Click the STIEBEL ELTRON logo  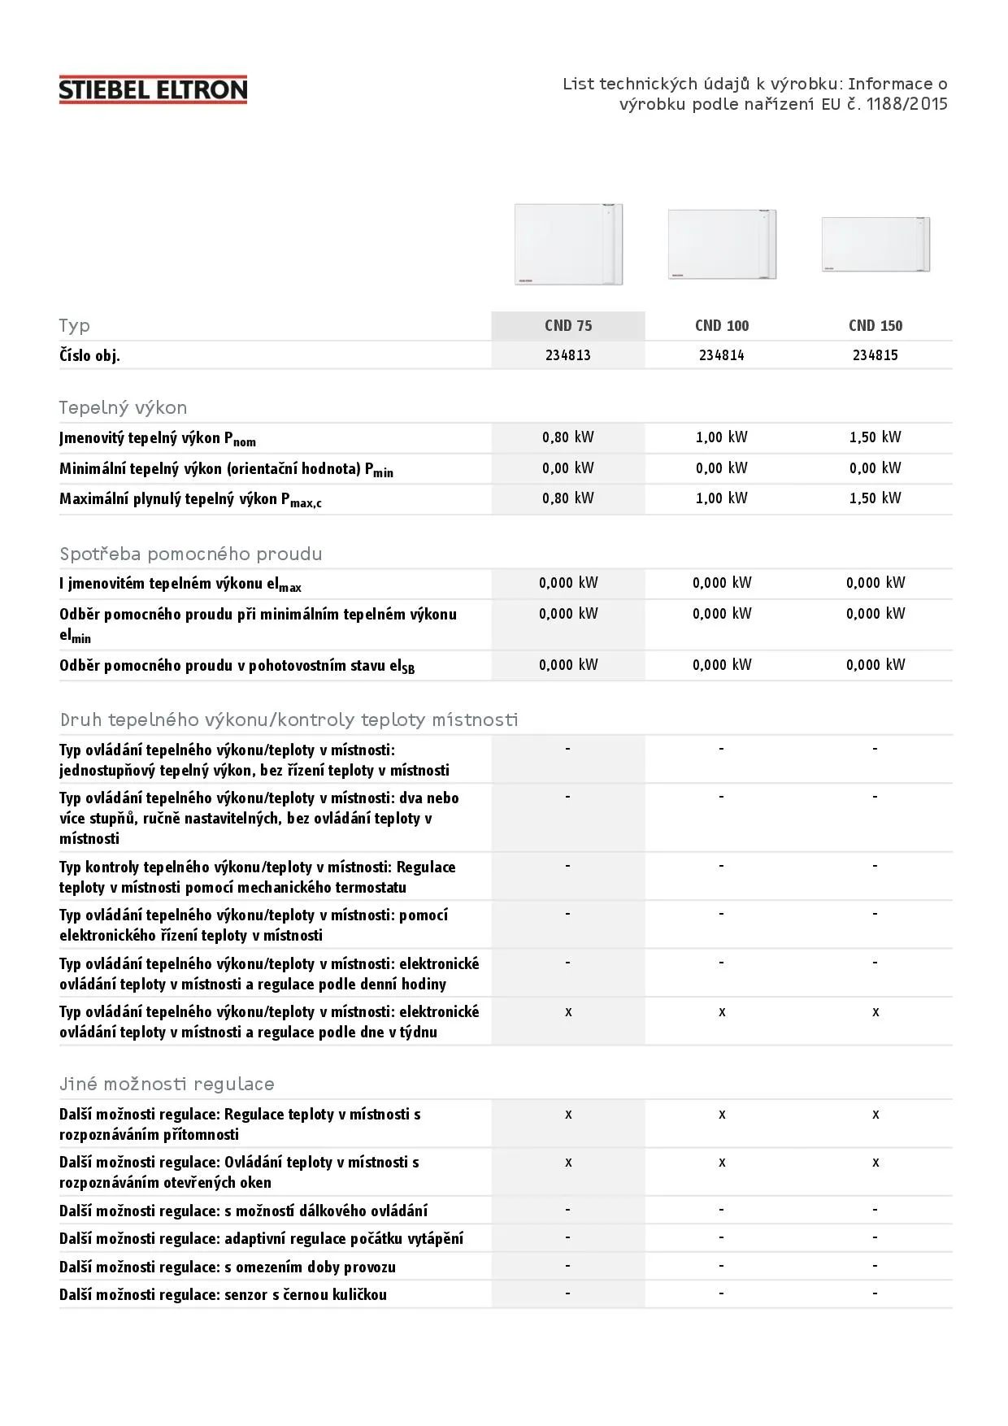(153, 89)
